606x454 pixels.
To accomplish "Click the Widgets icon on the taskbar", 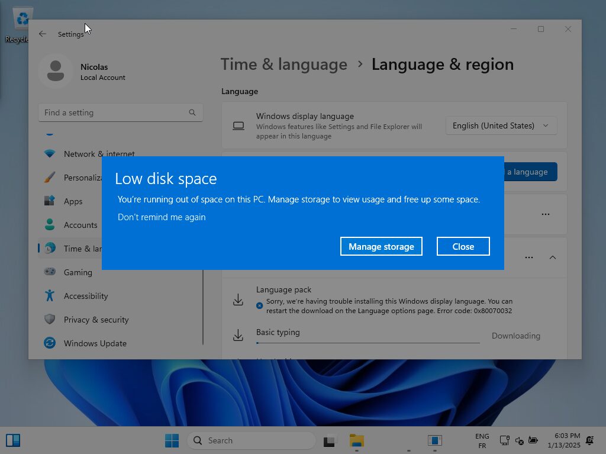I will point(13,440).
